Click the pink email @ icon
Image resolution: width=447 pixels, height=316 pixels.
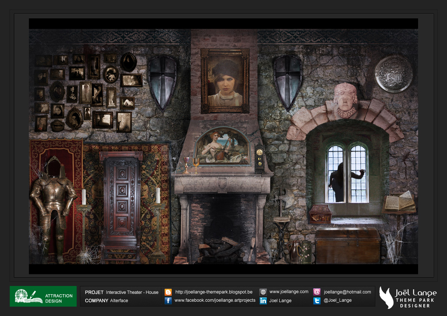[x=317, y=292]
